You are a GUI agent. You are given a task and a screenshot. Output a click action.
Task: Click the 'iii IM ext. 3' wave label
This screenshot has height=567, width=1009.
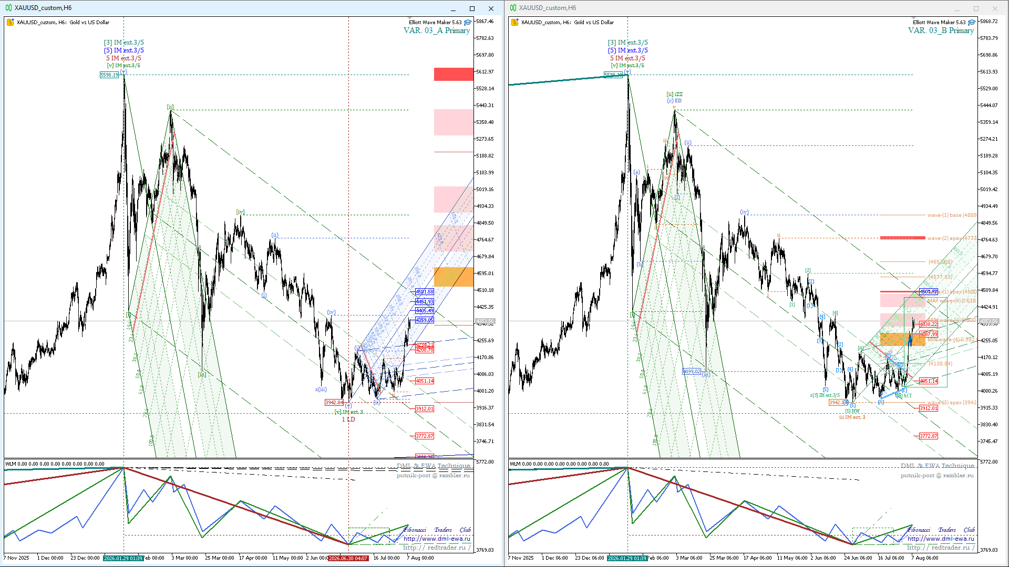pos(852,417)
